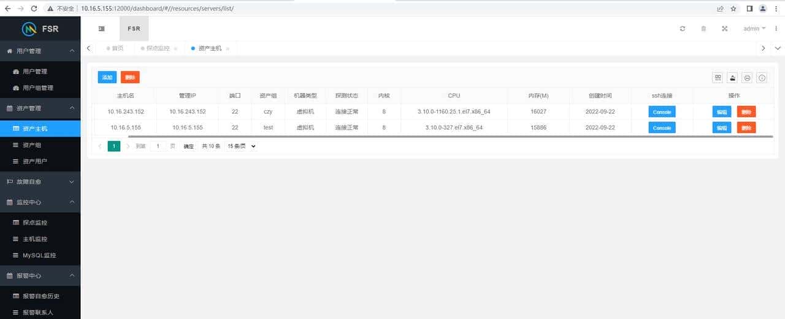Click 删除 in the 10.16.5.155 row
This screenshot has height=319, width=785.
point(746,127)
